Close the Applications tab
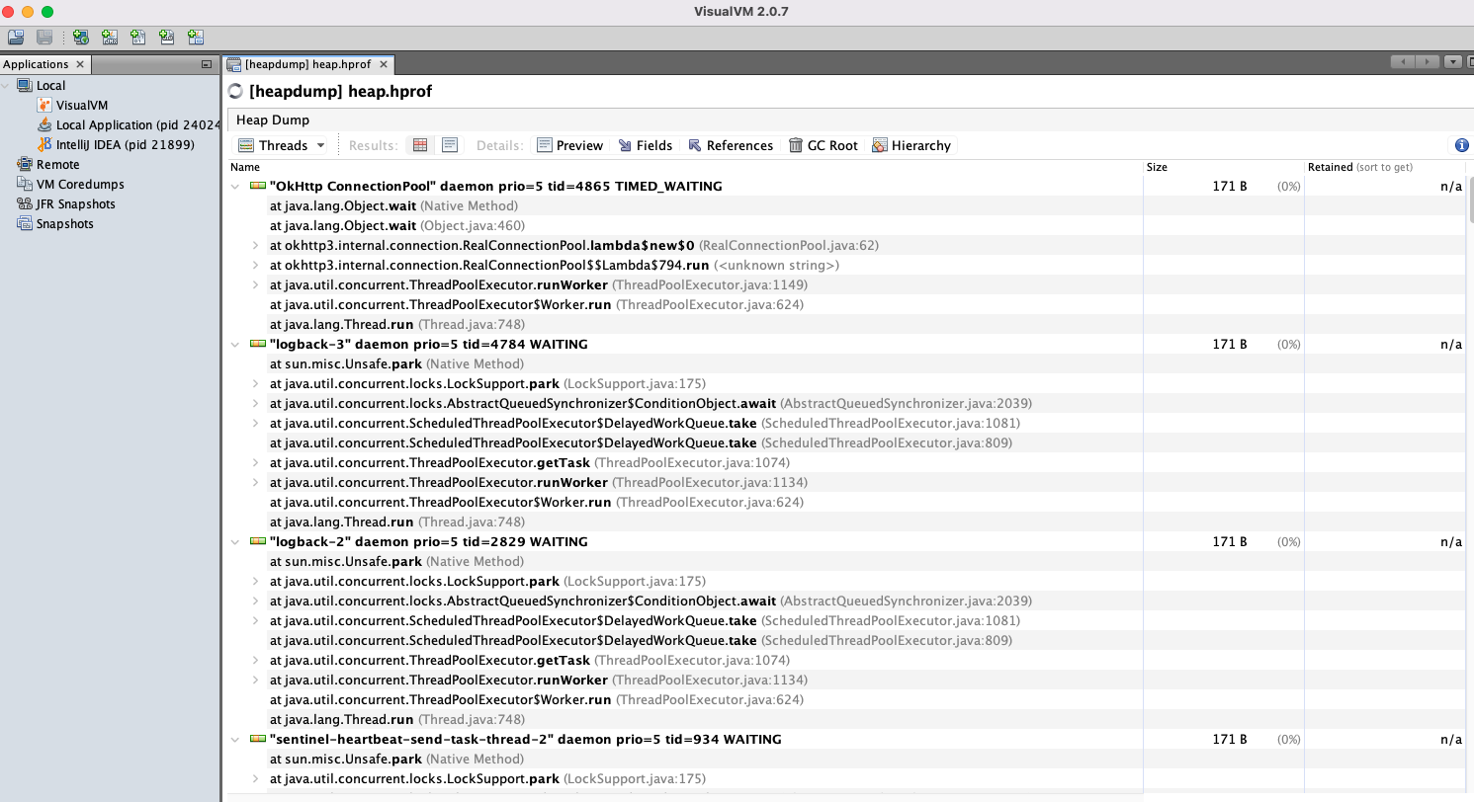This screenshot has width=1474, height=802. point(80,64)
